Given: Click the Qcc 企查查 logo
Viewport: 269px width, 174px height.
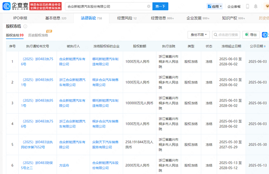Looking at the screenshot, I should (x=16, y=6).
